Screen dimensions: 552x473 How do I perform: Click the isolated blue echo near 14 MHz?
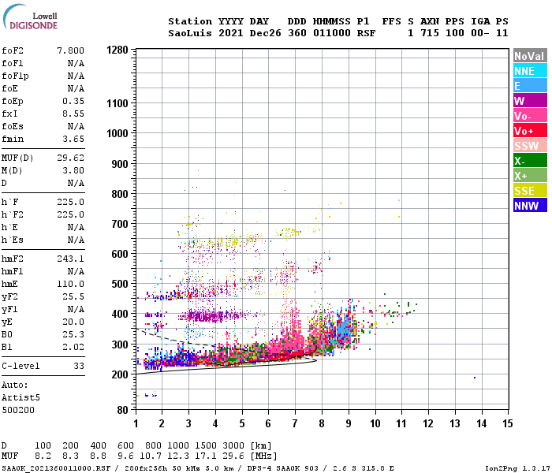tap(475, 378)
